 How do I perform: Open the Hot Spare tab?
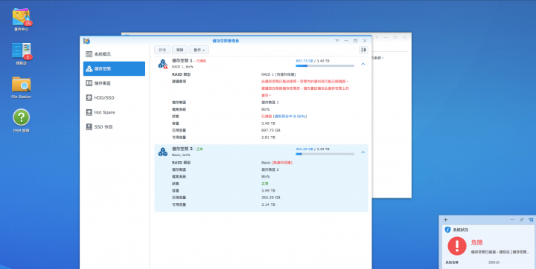[x=114, y=112]
